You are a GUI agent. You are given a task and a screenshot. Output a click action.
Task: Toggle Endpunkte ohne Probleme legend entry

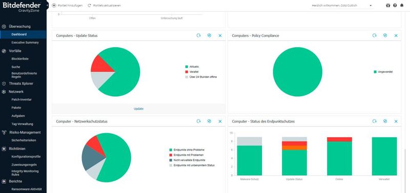pos(187,150)
